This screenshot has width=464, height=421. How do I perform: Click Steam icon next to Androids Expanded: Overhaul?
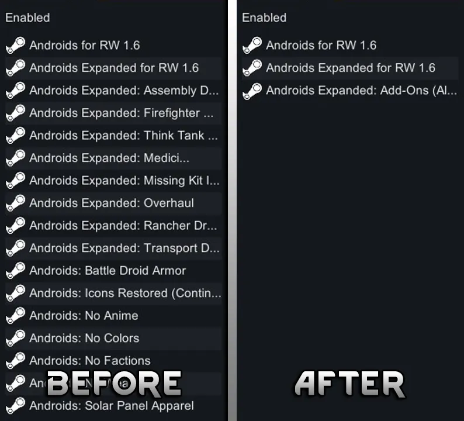[16, 203]
